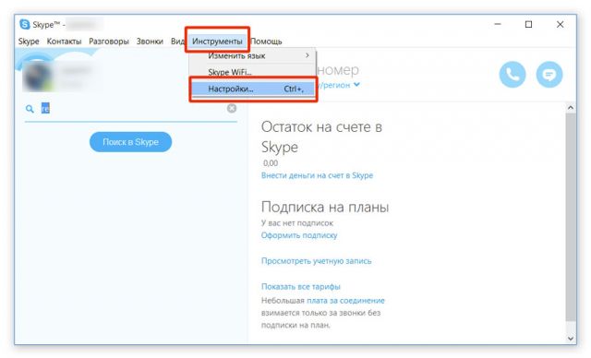Open the Звонки menu
This screenshot has height=358, width=591.
pyautogui.click(x=150, y=41)
